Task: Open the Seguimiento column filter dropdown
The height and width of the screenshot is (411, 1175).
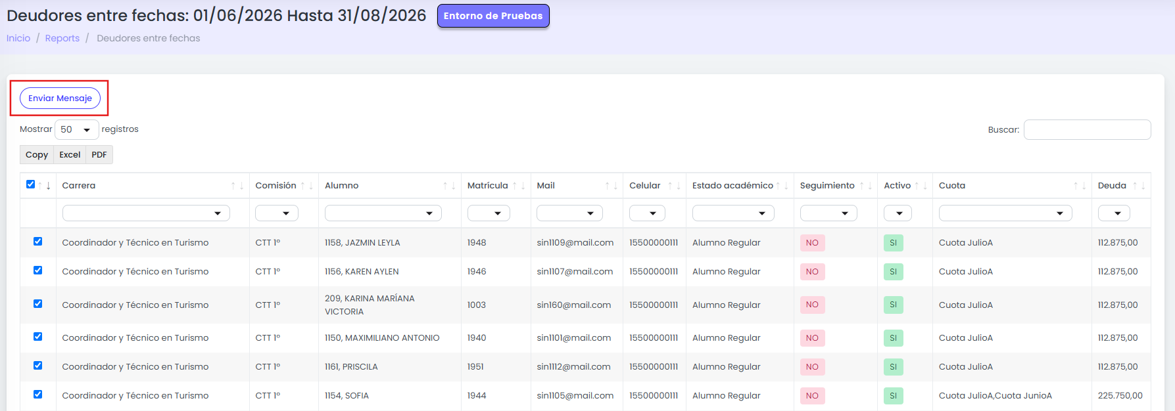Action: coord(828,213)
